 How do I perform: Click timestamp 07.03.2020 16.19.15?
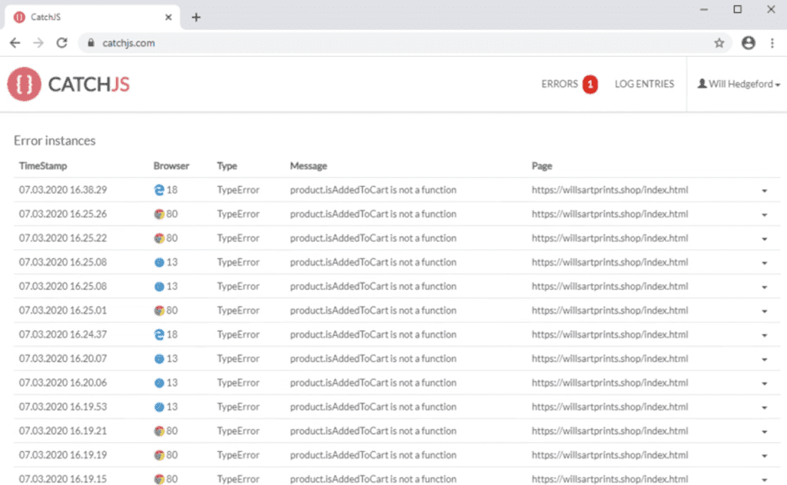63,479
